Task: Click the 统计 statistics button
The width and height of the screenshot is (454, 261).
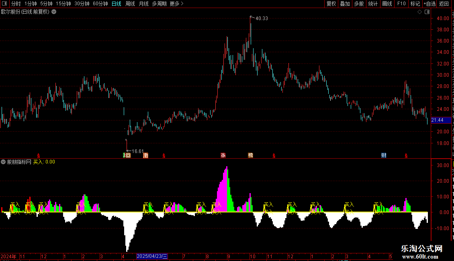Action: (373, 4)
